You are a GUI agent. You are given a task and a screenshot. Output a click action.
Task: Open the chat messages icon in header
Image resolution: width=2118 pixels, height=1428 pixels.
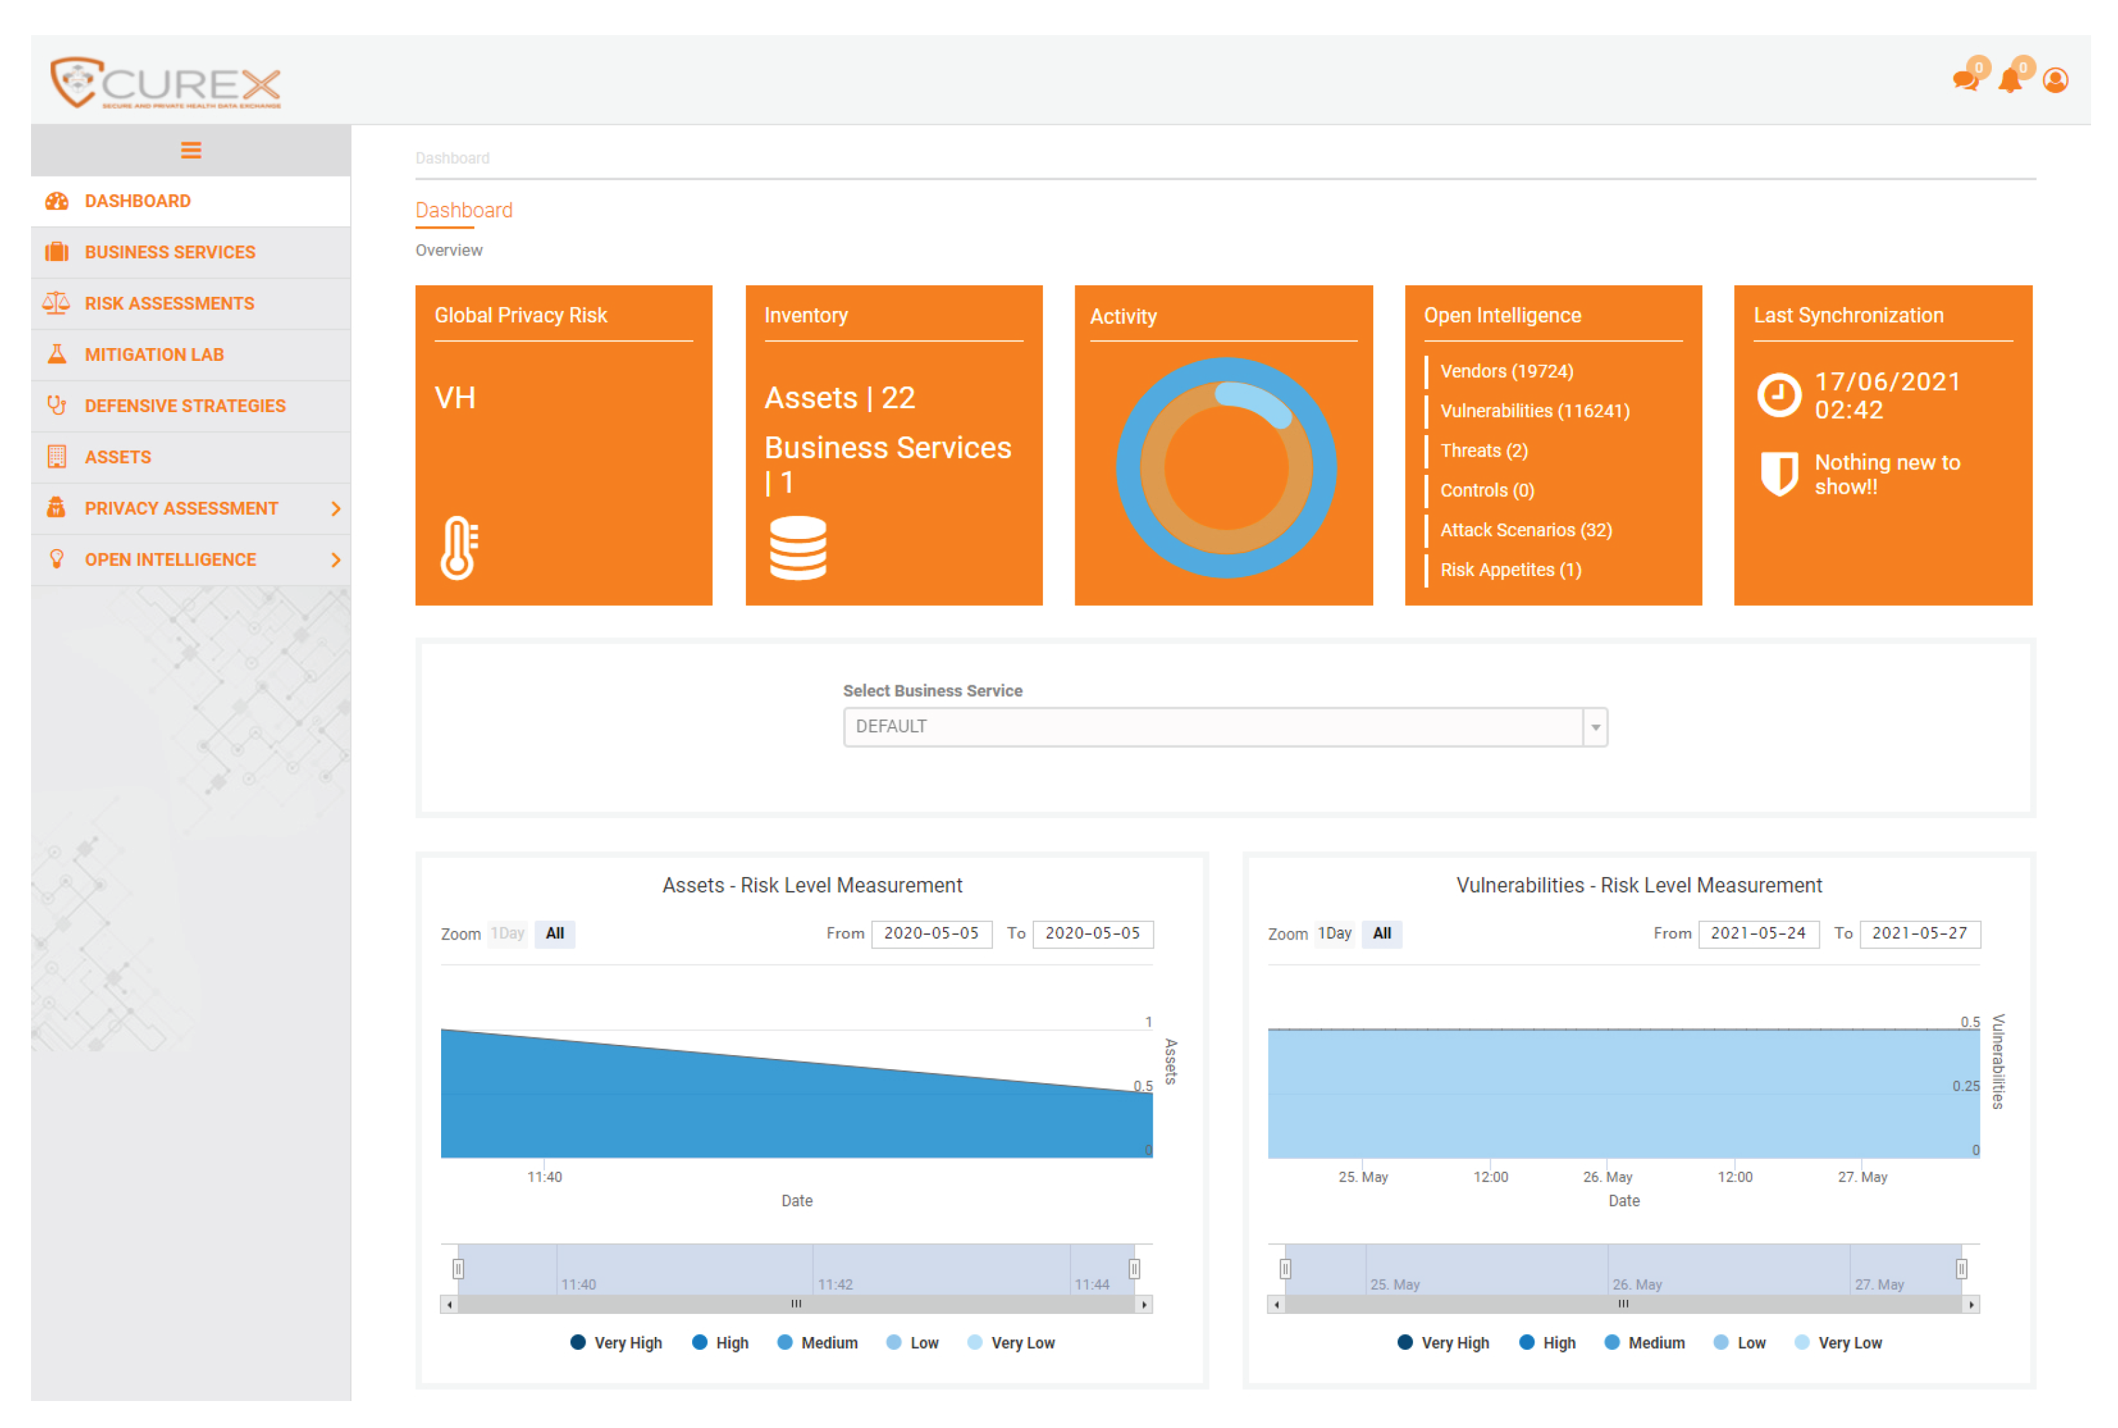tap(1964, 81)
